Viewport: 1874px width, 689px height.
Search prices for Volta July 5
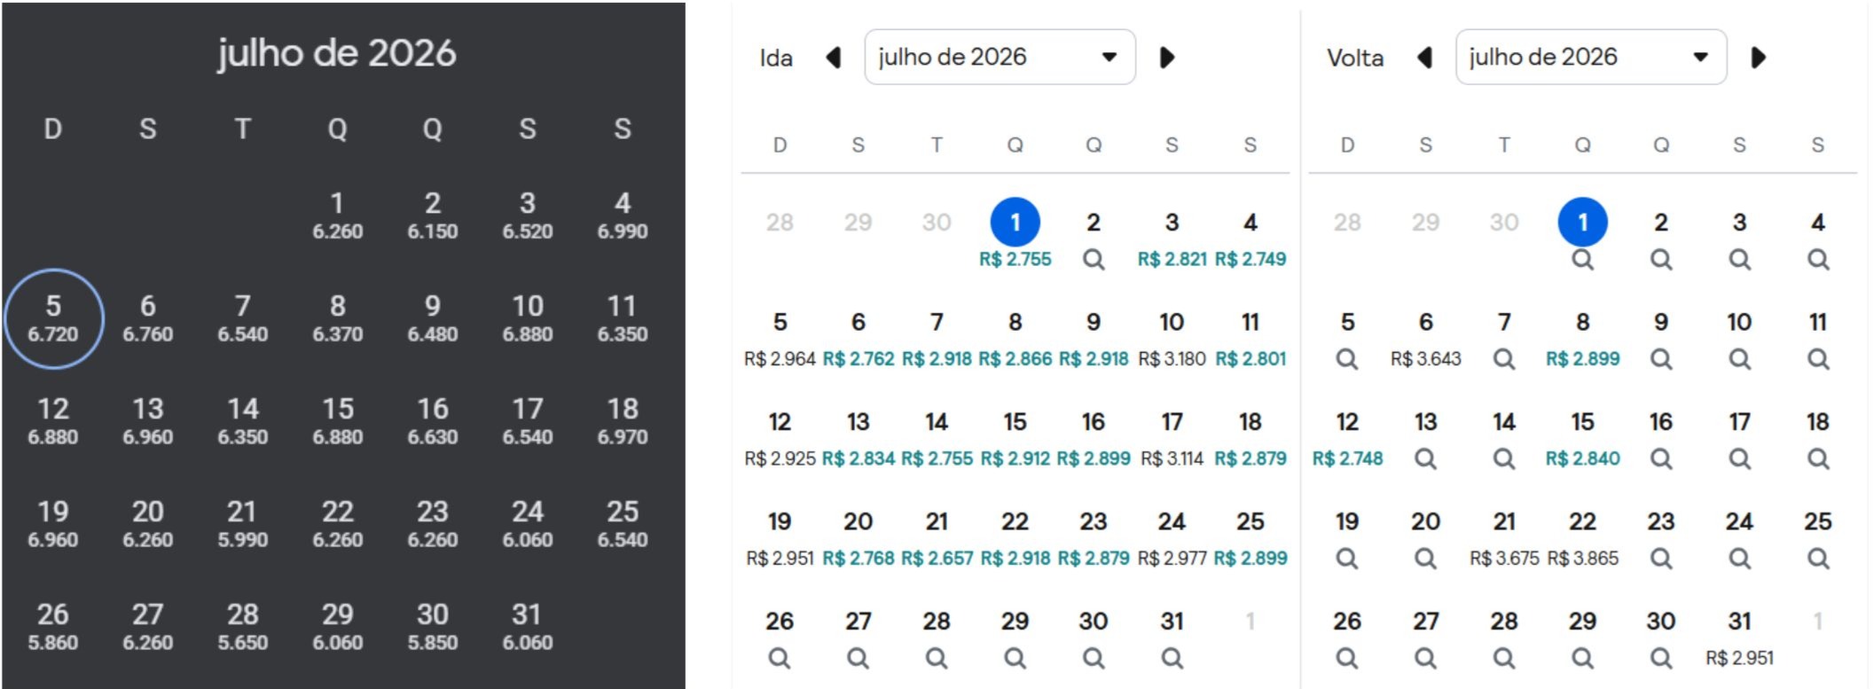pos(1347,359)
